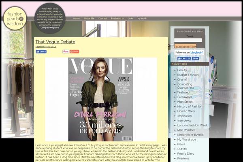Open the Inspiration topic

point(184,116)
